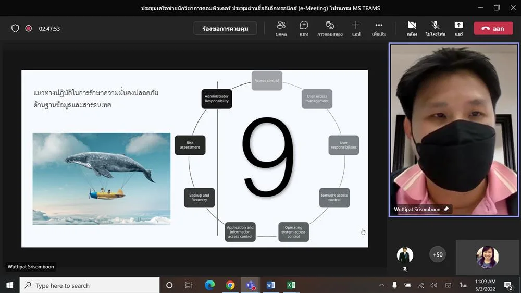
Task: Click the meeting timer 02:47:53
Action: coord(49,29)
